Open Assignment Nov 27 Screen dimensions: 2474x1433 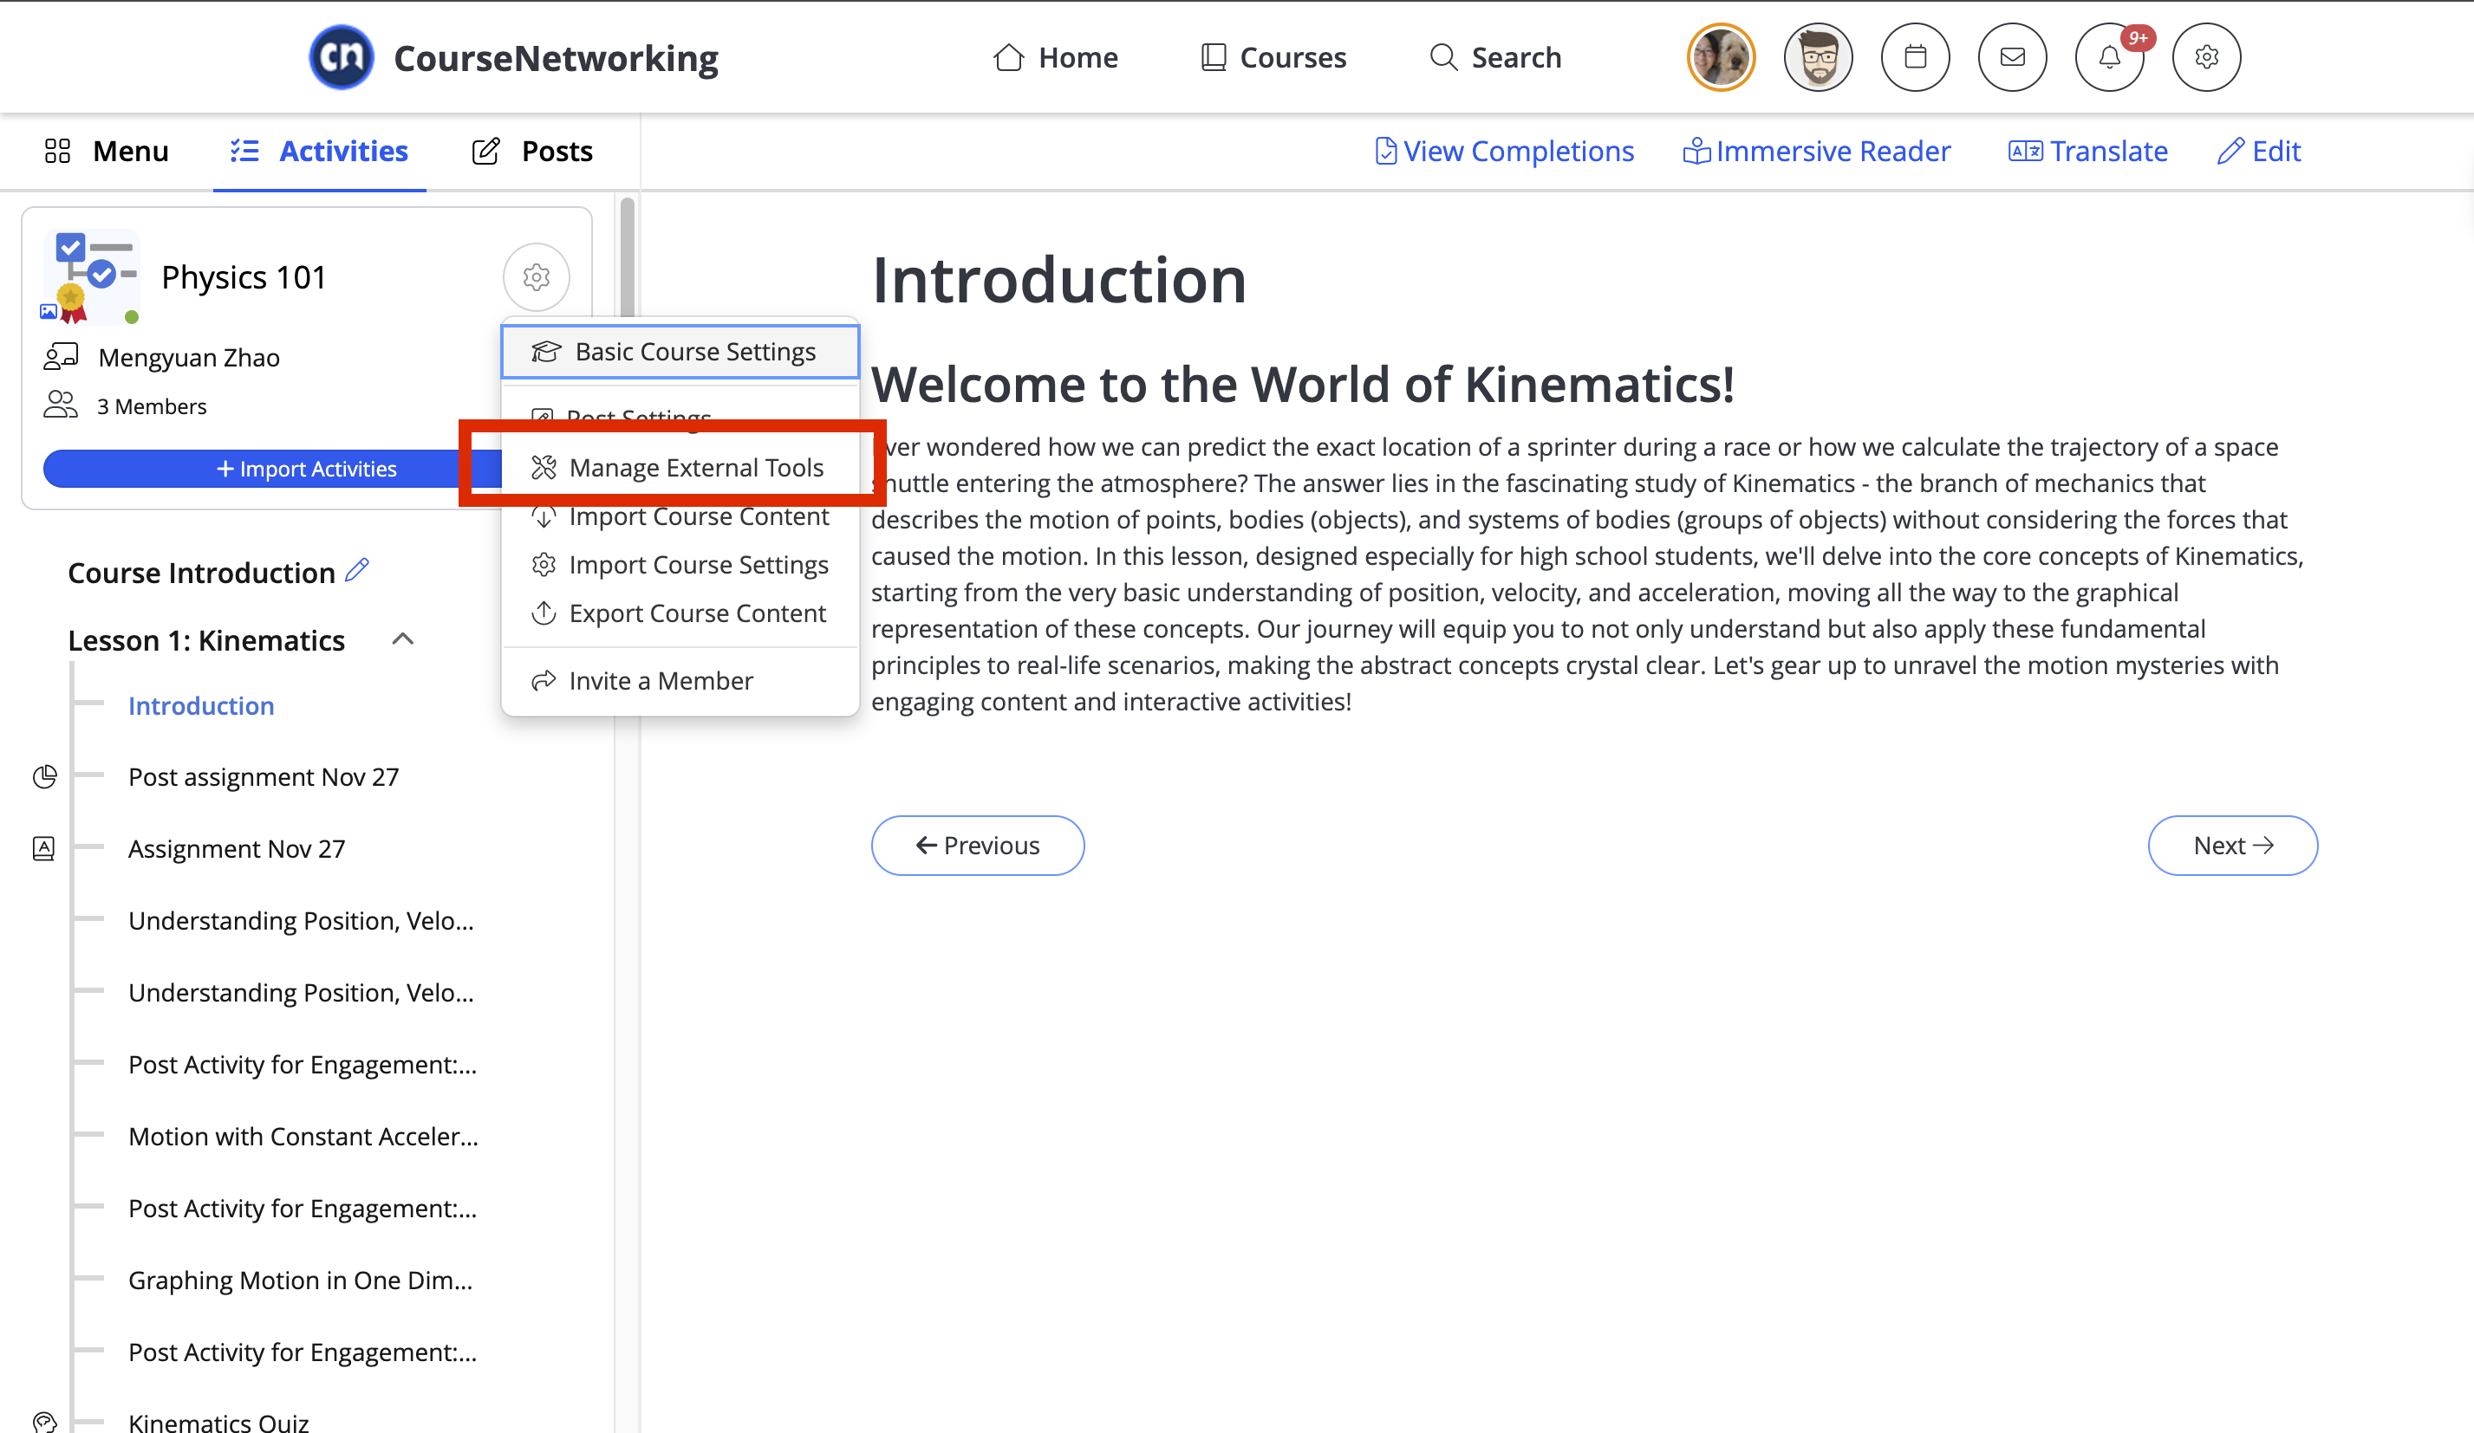(237, 848)
